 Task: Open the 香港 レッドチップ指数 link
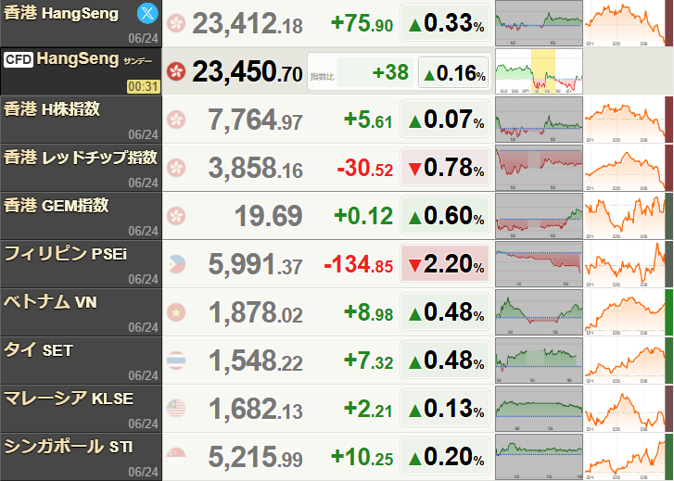81,158
